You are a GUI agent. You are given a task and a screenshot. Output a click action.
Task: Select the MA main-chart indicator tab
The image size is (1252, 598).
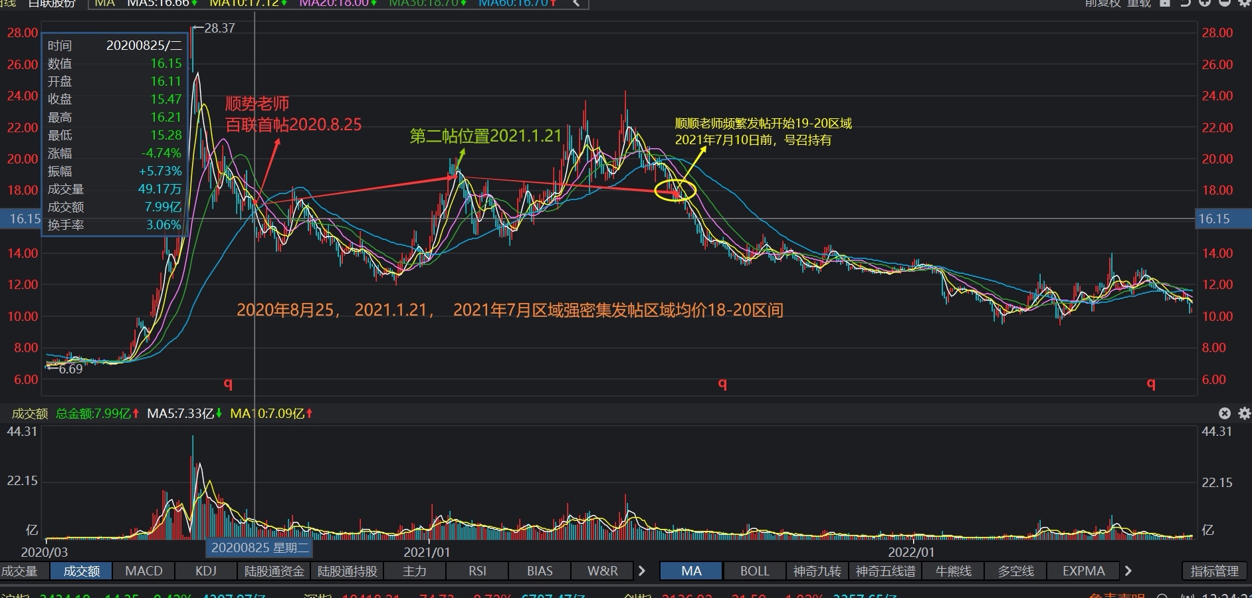point(691,571)
